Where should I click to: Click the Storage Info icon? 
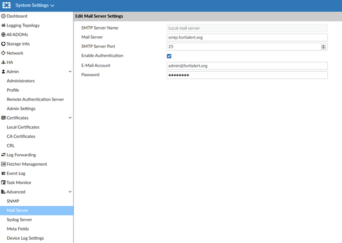click(3, 44)
